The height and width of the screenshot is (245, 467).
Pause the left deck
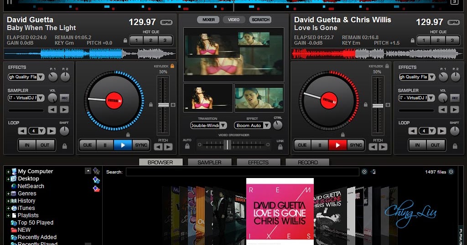(x=105, y=145)
